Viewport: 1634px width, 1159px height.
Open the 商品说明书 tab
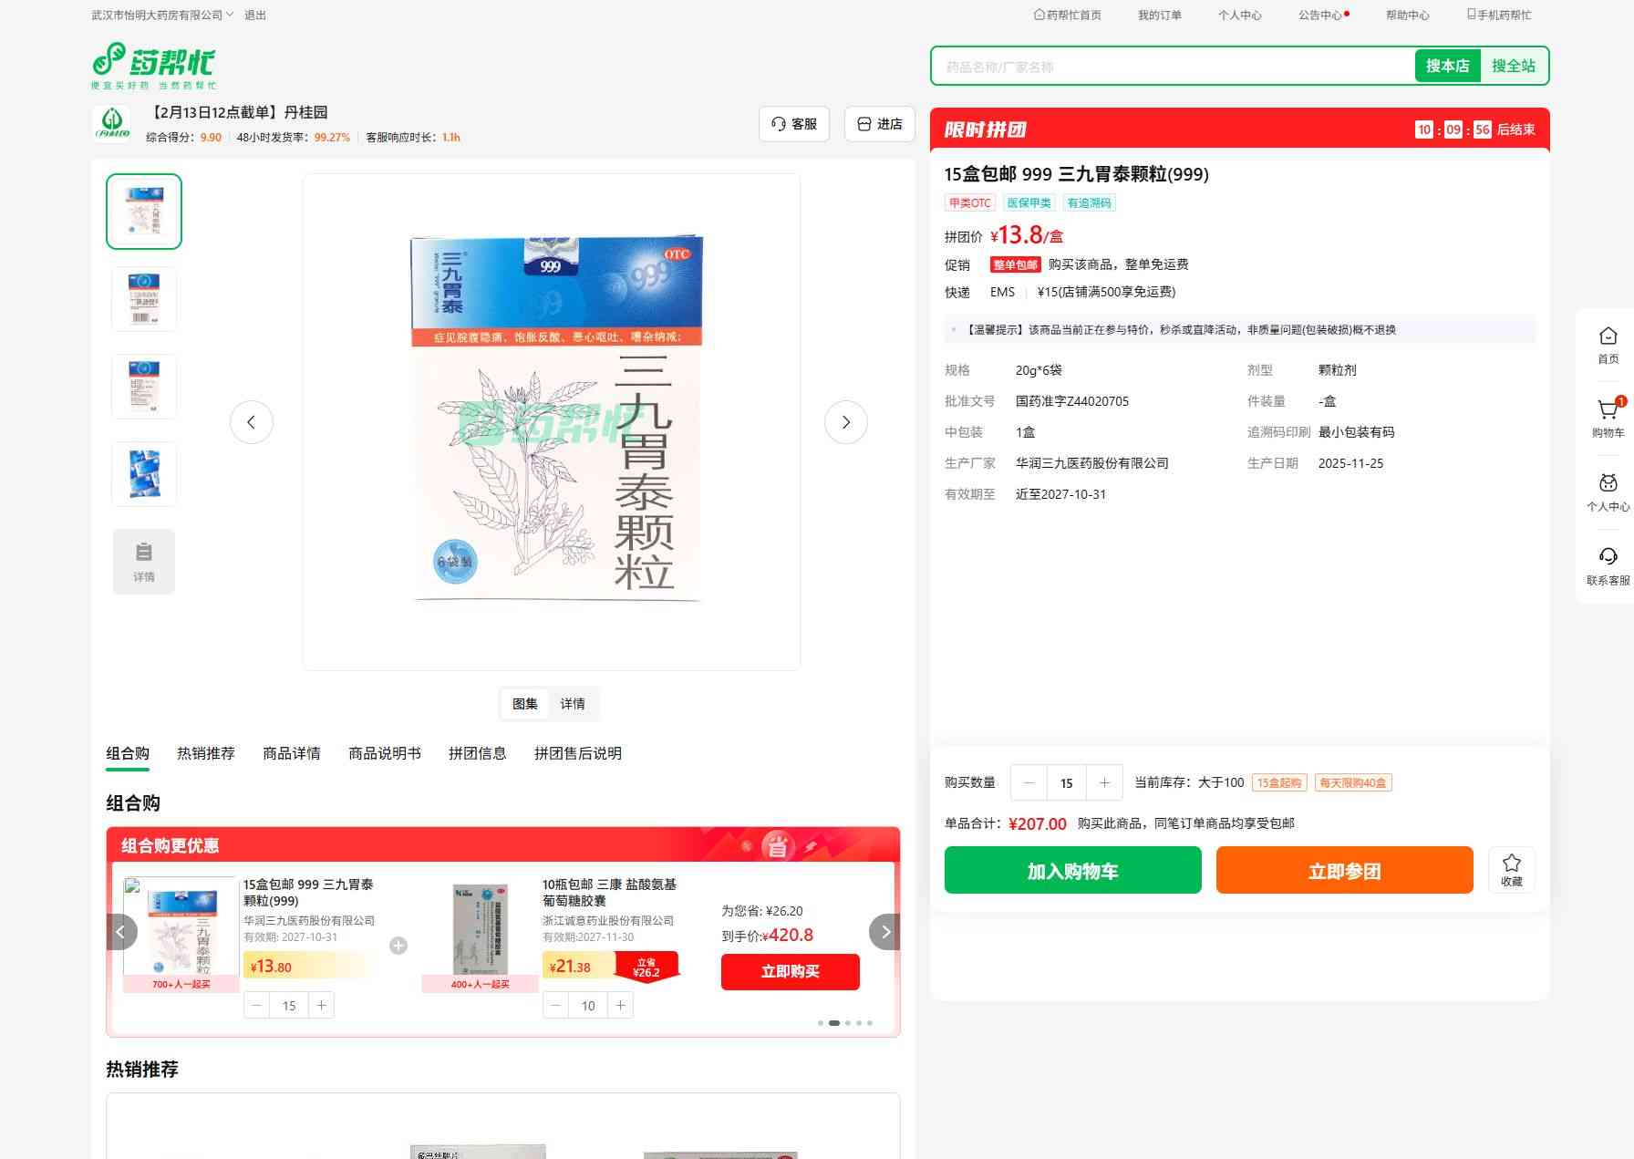click(x=384, y=753)
